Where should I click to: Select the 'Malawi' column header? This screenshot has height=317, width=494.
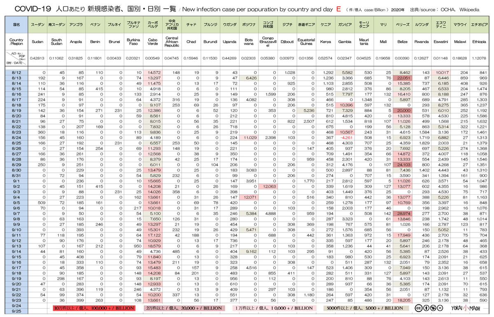459,42
